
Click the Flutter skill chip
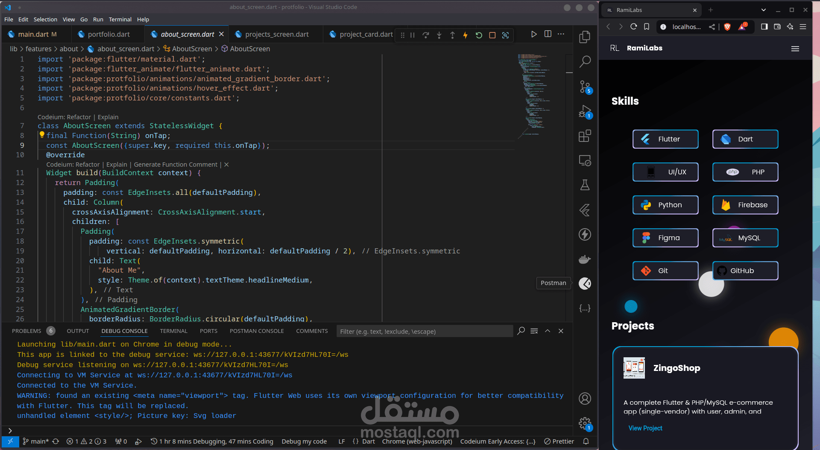665,139
